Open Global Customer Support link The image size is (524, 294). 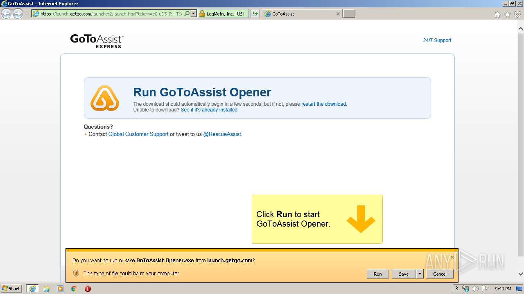(138, 134)
